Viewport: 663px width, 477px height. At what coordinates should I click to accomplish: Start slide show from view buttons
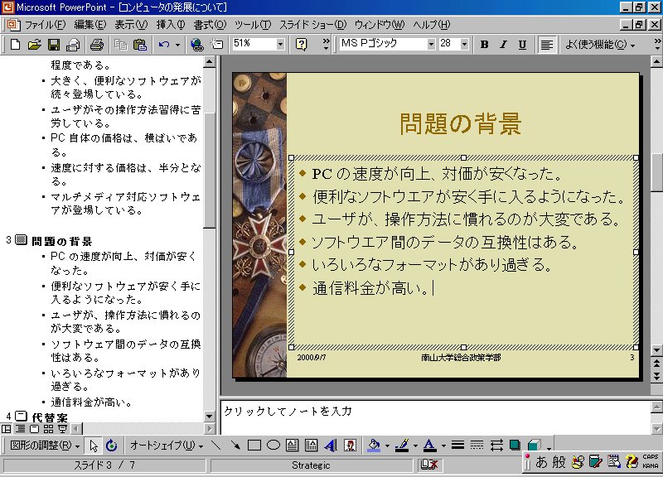click(63, 429)
